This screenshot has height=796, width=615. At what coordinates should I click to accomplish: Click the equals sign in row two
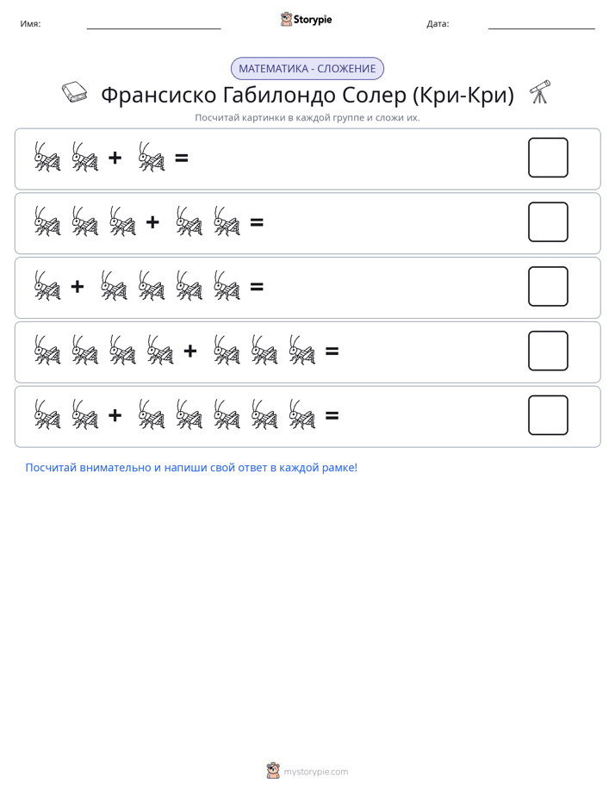(x=257, y=222)
